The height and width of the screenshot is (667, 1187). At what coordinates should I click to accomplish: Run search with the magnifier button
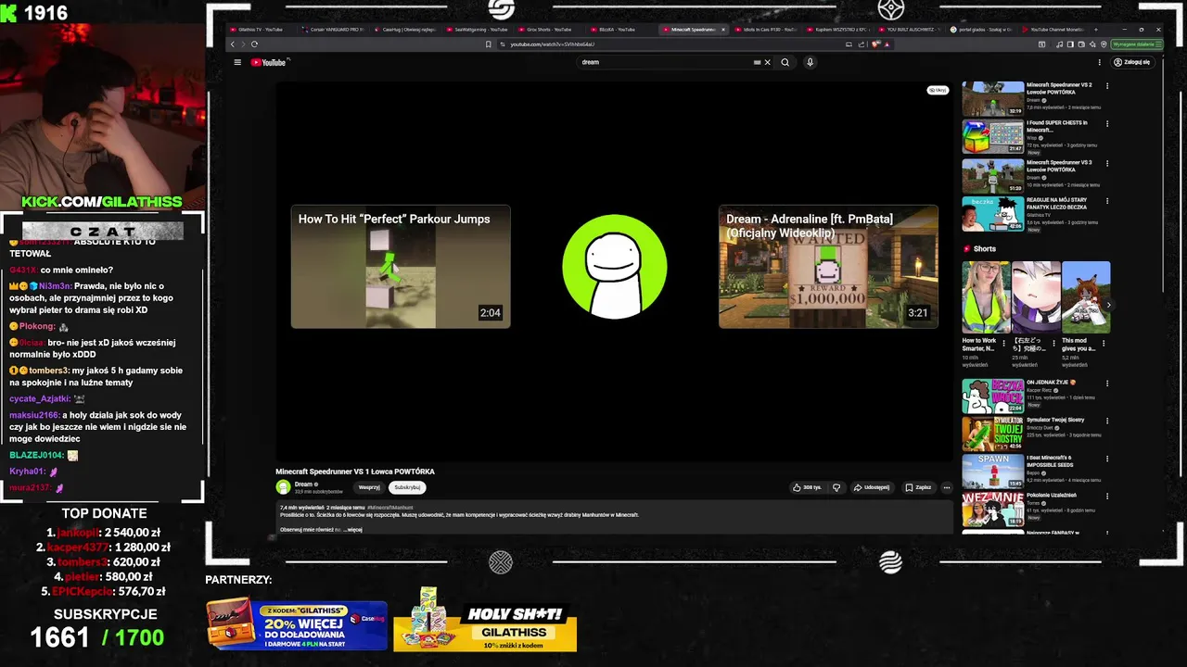coord(785,62)
